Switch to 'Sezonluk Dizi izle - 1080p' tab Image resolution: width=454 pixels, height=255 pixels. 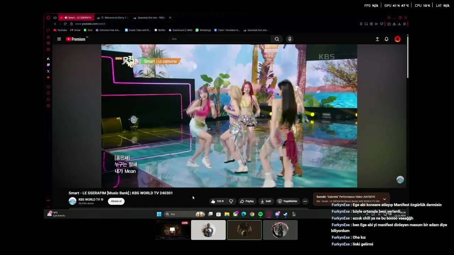(x=149, y=17)
